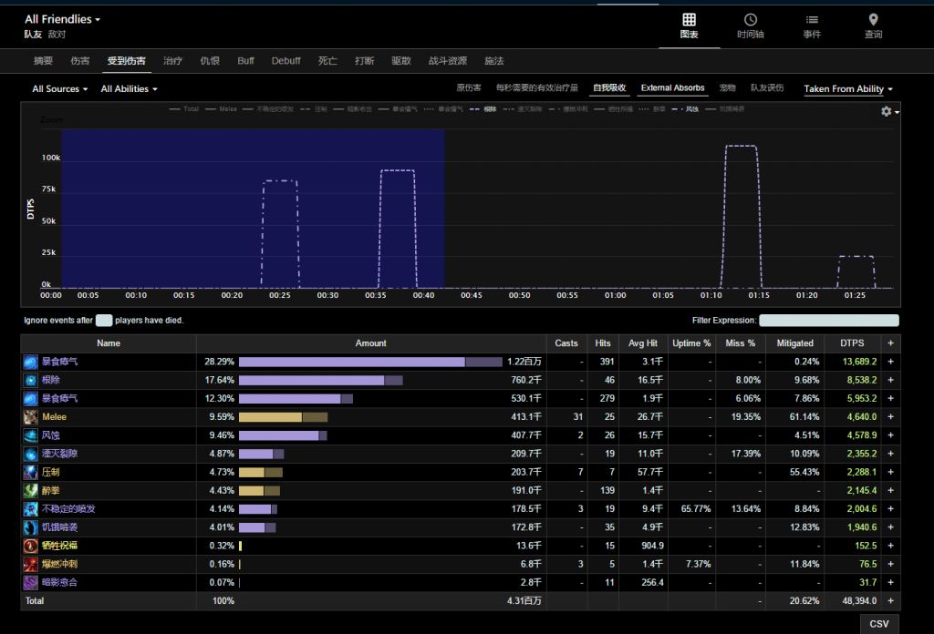
Task: Click the 根除 17.64% amount bar
Action: tap(320, 380)
